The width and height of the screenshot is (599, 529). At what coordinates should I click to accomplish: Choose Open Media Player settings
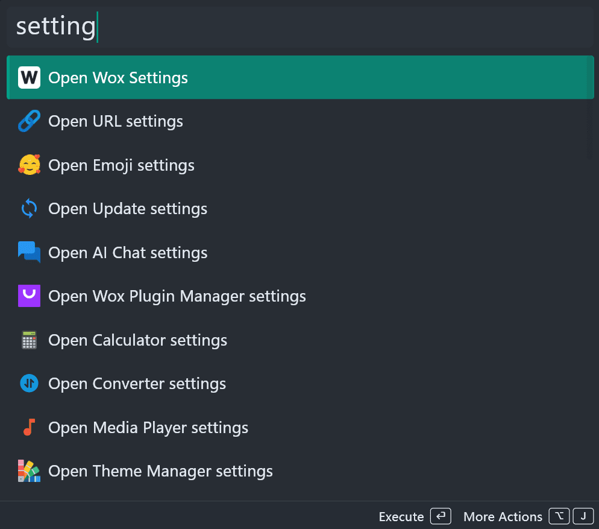[x=300, y=427]
